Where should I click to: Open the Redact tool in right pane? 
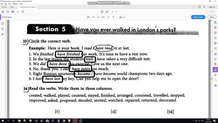[x=215, y=54]
